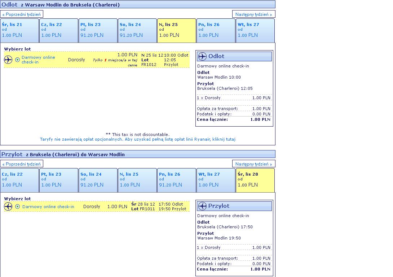Click Darmowy online check-in link for return flight

[x=48, y=207]
